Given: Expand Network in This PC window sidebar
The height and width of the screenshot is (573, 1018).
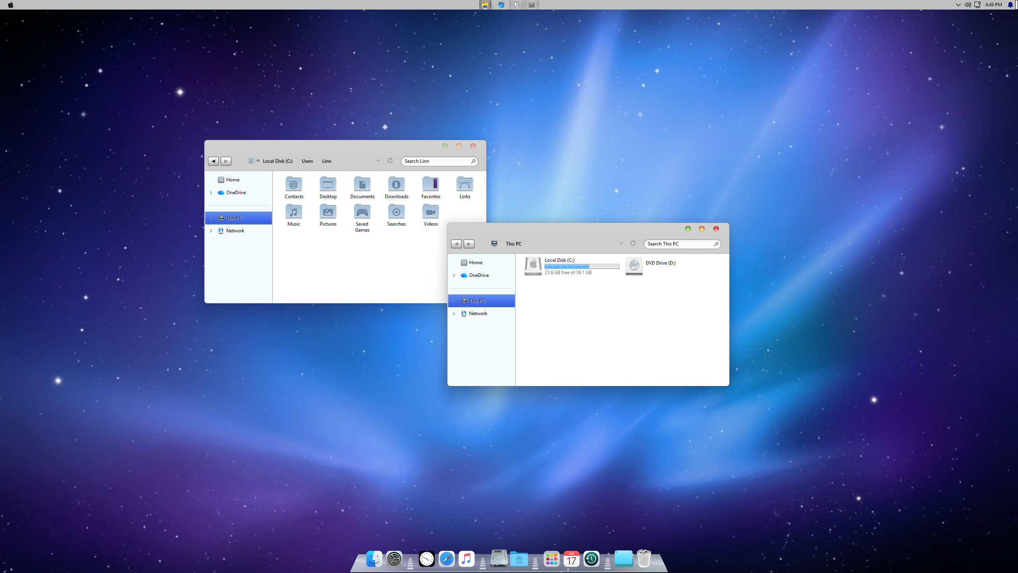Looking at the screenshot, I should pos(454,314).
